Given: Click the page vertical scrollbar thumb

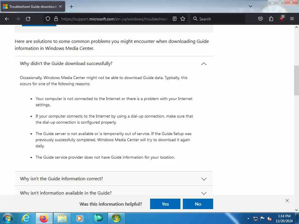Looking at the screenshot, I should point(296,80).
